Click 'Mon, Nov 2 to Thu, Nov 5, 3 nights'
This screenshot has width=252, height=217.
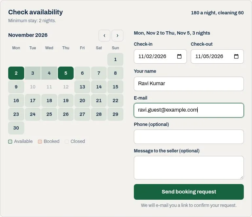point(172,33)
